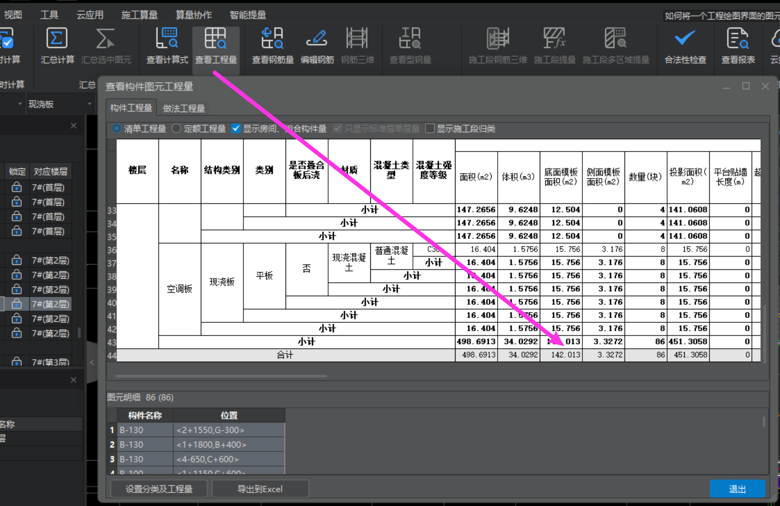The image size is (780, 506).
Task: Click the 体积(m3) column header
Action: click(x=519, y=177)
